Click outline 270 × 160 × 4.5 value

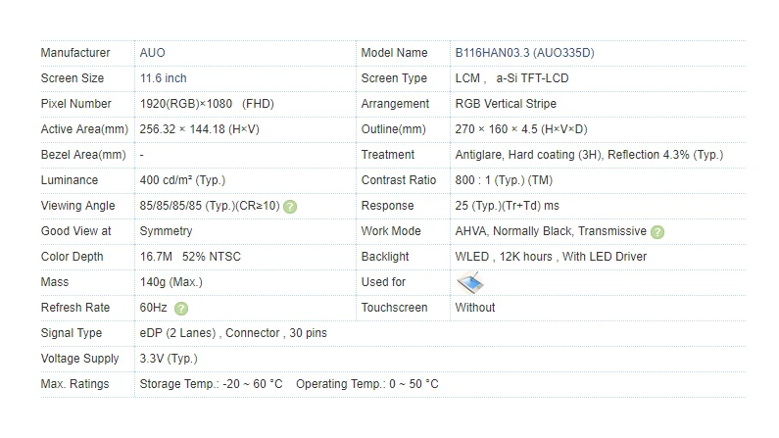click(x=521, y=129)
